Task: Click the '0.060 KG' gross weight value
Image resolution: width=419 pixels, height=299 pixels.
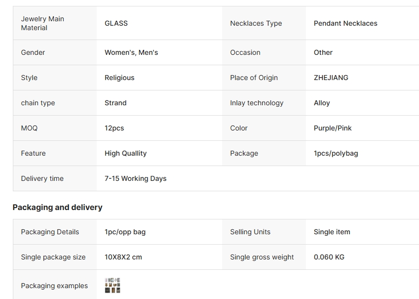Action: (x=329, y=257)
